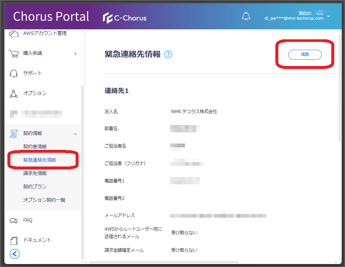345x267 pixels.
Task: Collapse the 契約情報 section chevron
Action: (76, 134)
